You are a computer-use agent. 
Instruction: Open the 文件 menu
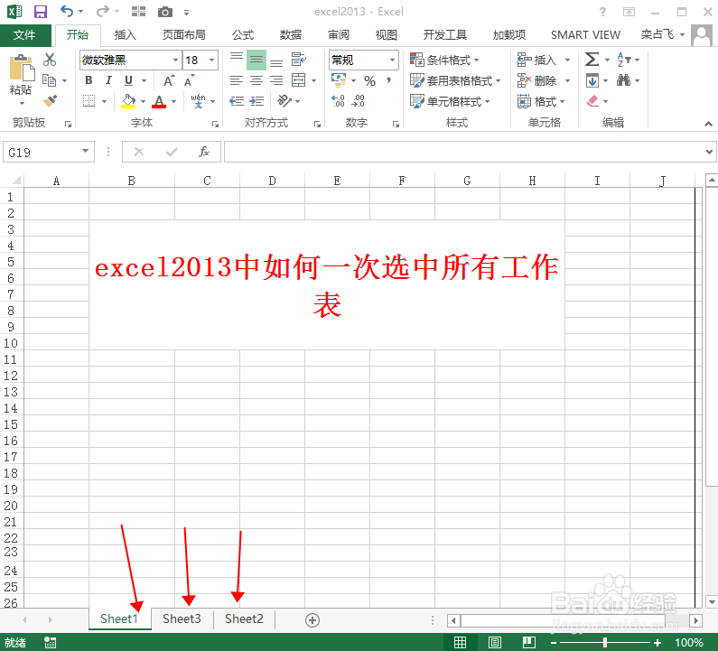[24, 35]
